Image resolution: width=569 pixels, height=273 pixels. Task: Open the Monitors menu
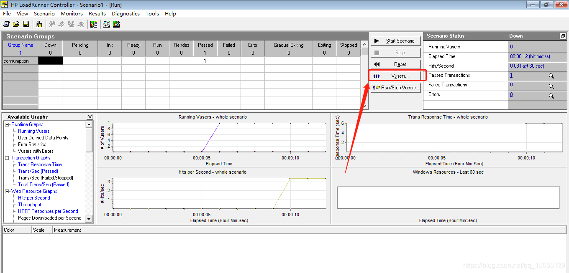tap(72, 13)
